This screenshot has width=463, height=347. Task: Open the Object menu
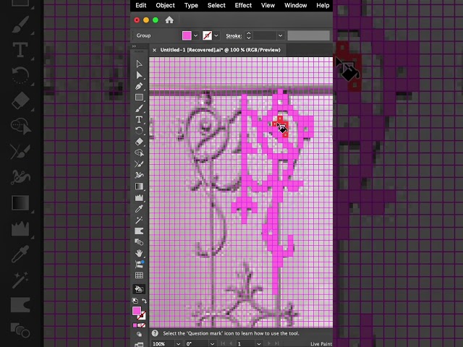point(166,5)
